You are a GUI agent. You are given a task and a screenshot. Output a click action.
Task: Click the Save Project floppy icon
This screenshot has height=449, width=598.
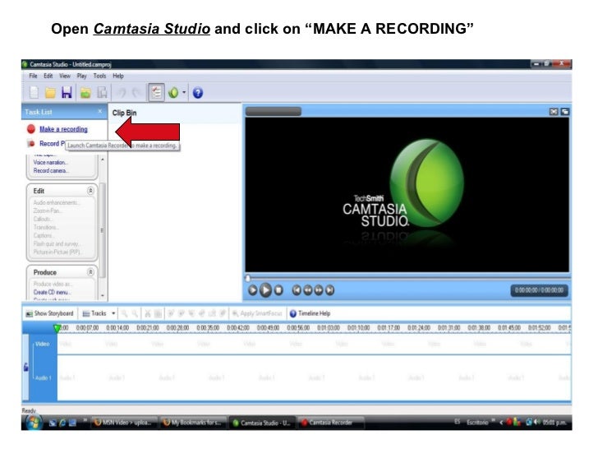[x=67, y=92]
